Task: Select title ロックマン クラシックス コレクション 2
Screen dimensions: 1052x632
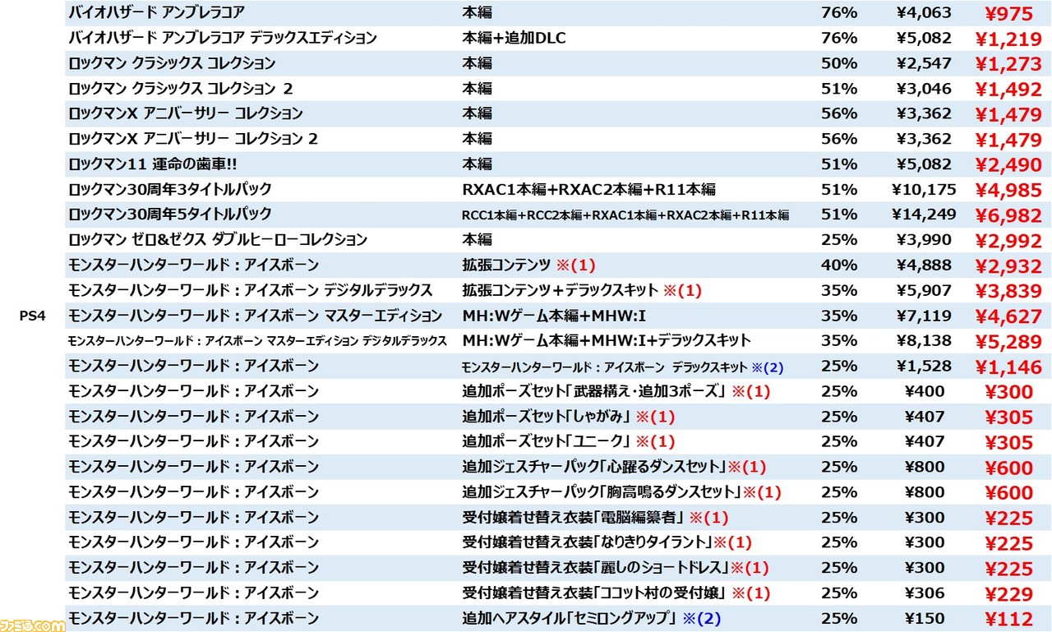Action: click(180, 88)
